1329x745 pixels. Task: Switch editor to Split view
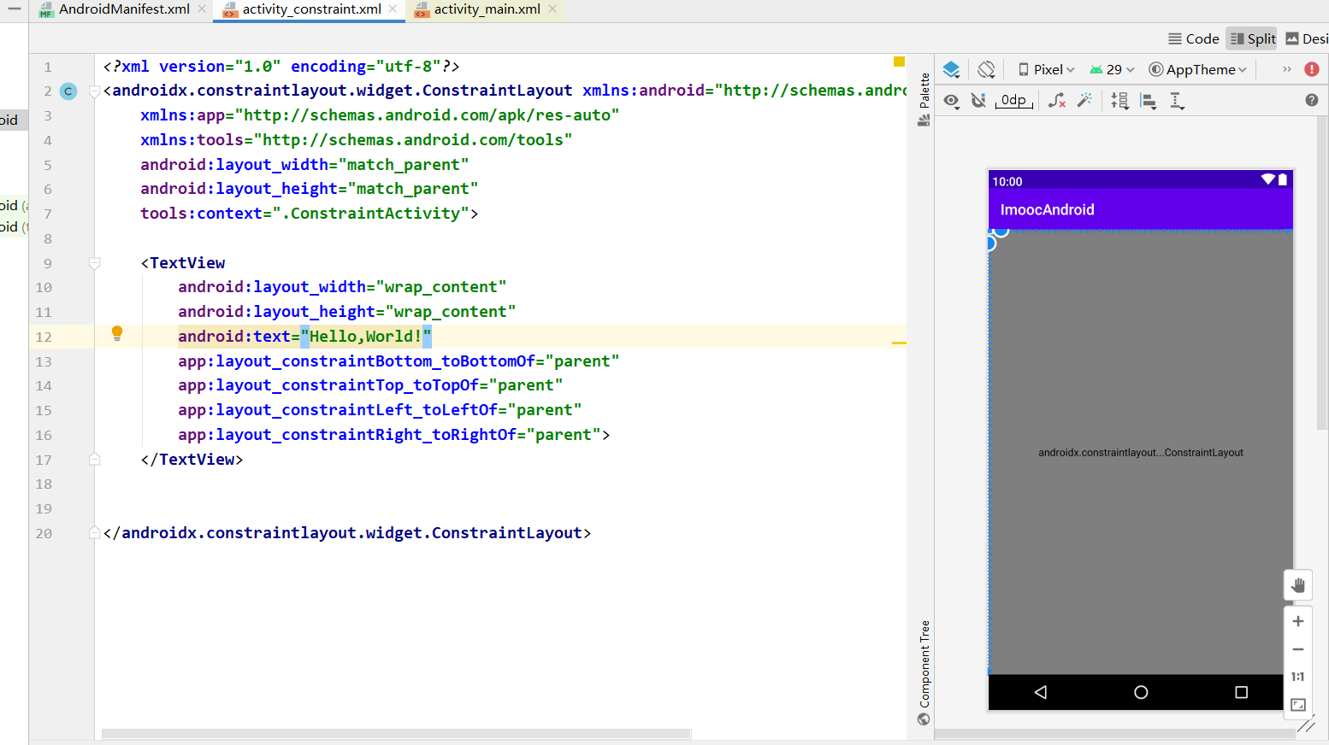point(1252,38)
